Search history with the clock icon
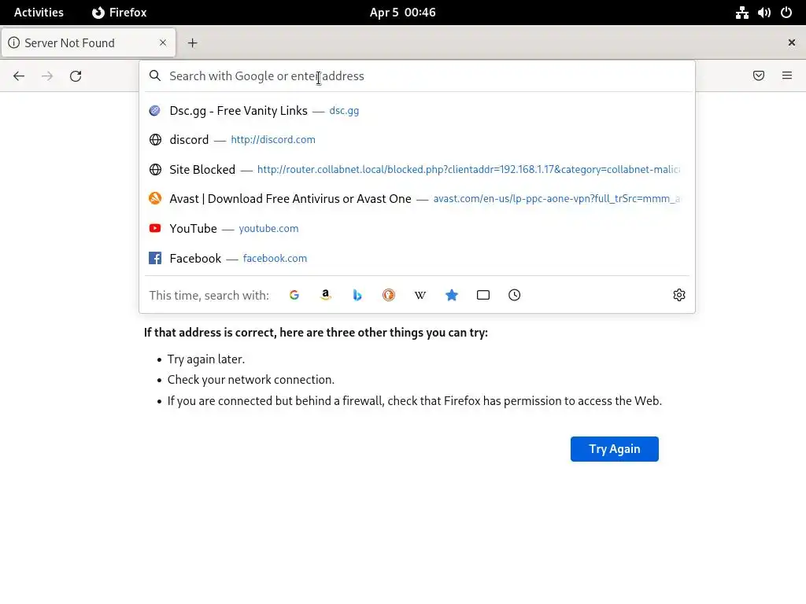The width and height of the screenshot is (806, 604). pyautogui.click(x=515, y=295)
